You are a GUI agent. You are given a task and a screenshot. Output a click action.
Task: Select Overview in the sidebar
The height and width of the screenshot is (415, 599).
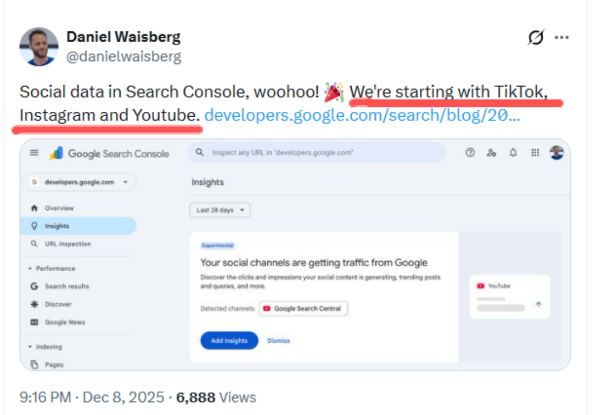(58, 208)
